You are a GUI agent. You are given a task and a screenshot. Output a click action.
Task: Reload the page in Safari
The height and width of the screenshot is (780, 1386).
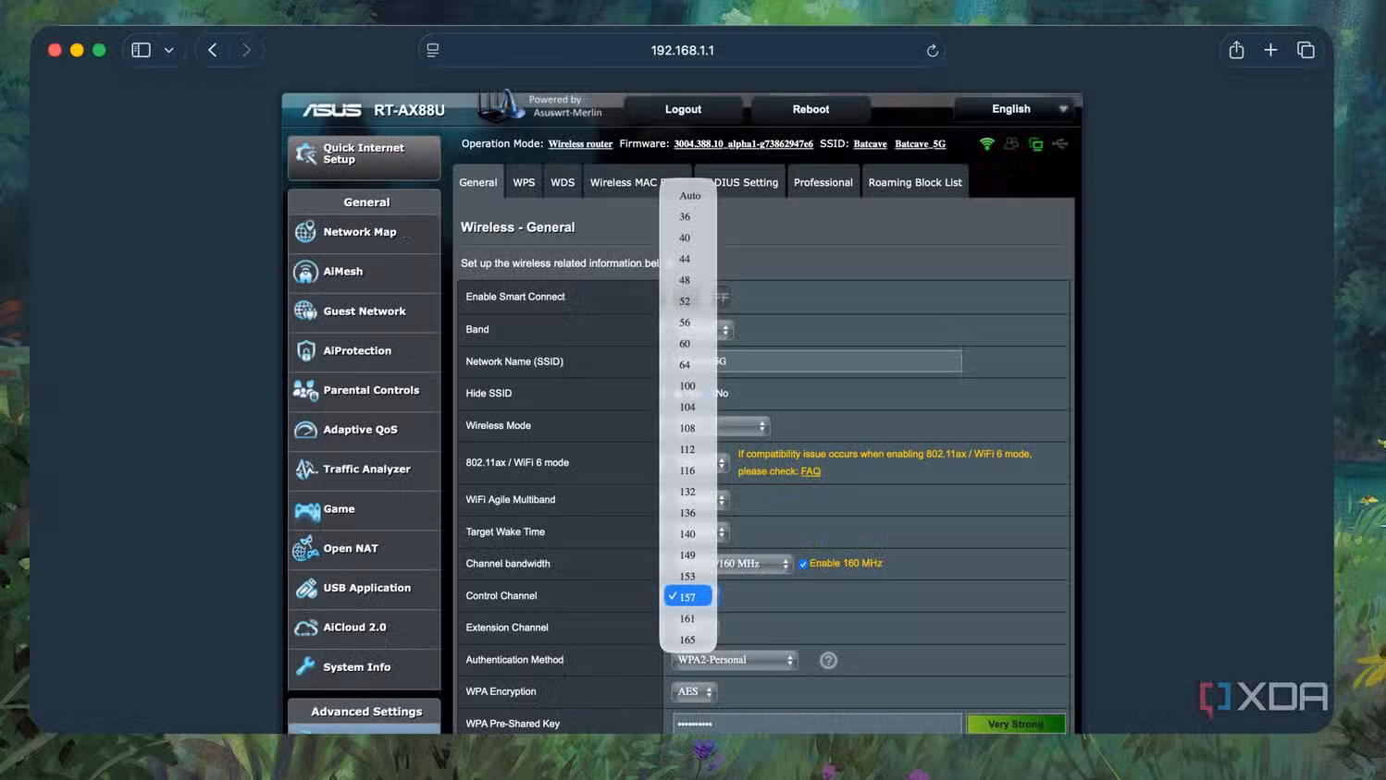point(933,51)
